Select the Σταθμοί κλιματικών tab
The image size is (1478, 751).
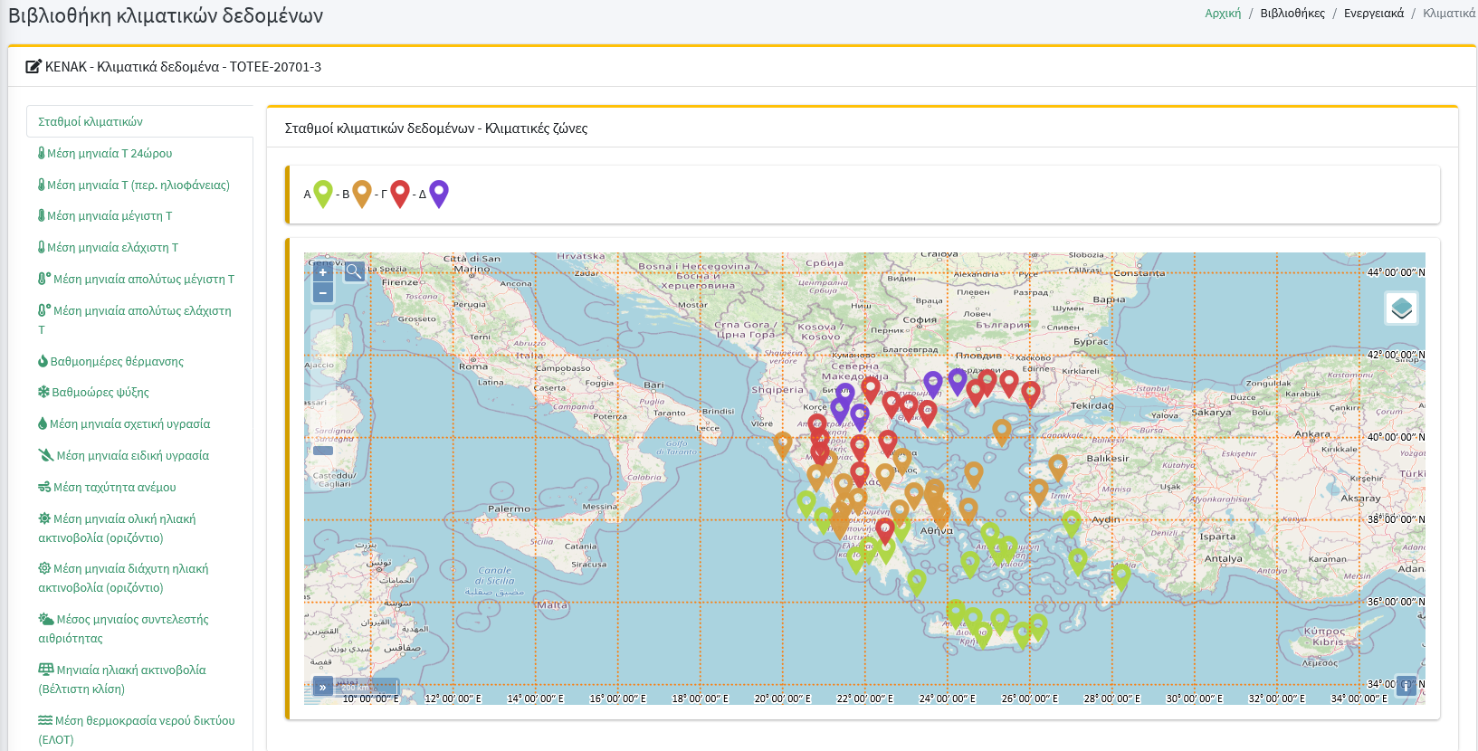pyautogui.click(x=91, y=121)
